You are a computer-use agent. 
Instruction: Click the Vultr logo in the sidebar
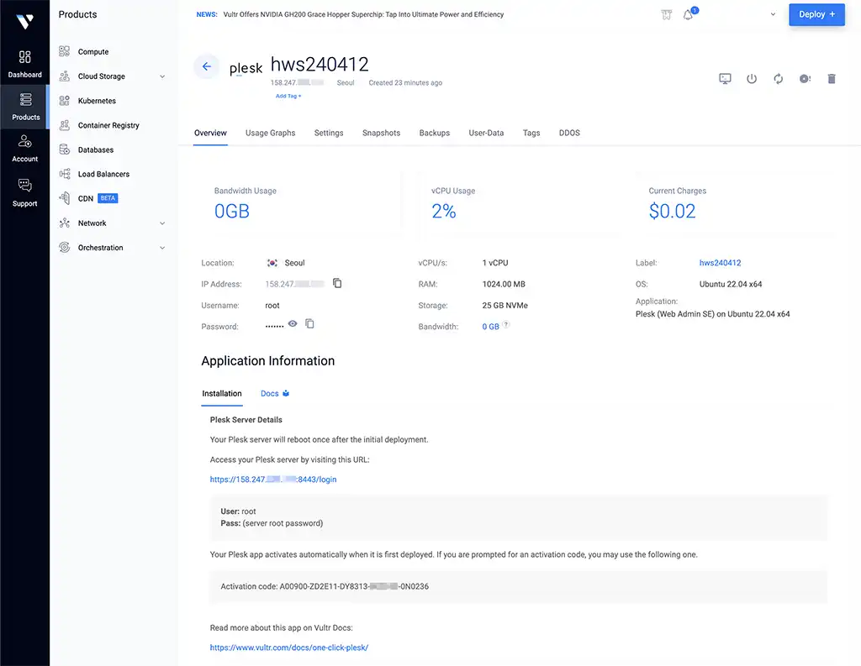pyautogui.click(x=24, y=21)
